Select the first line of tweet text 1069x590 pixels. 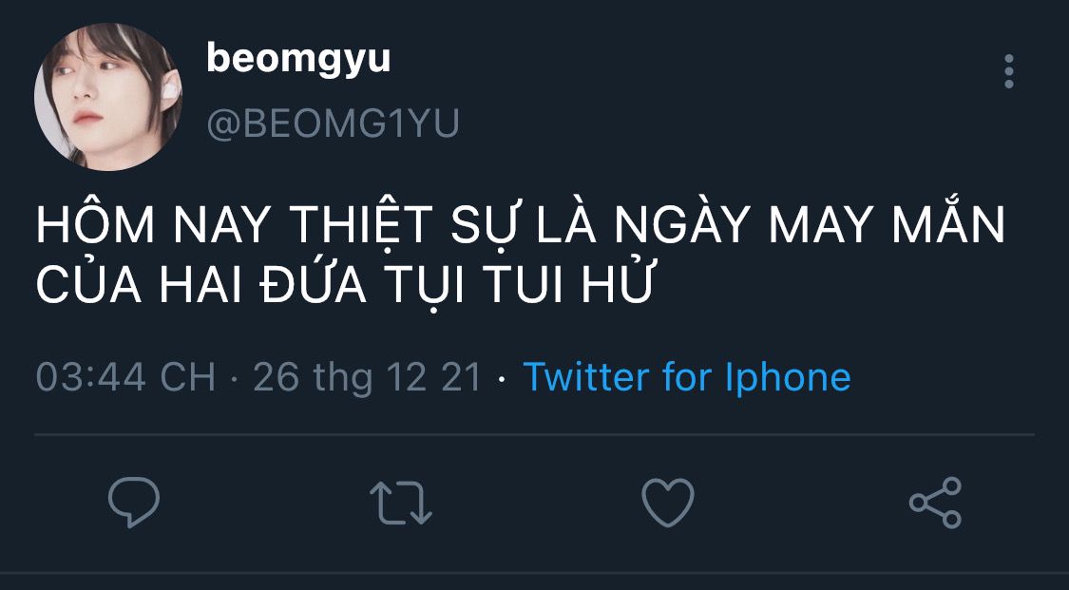(520, 223)
